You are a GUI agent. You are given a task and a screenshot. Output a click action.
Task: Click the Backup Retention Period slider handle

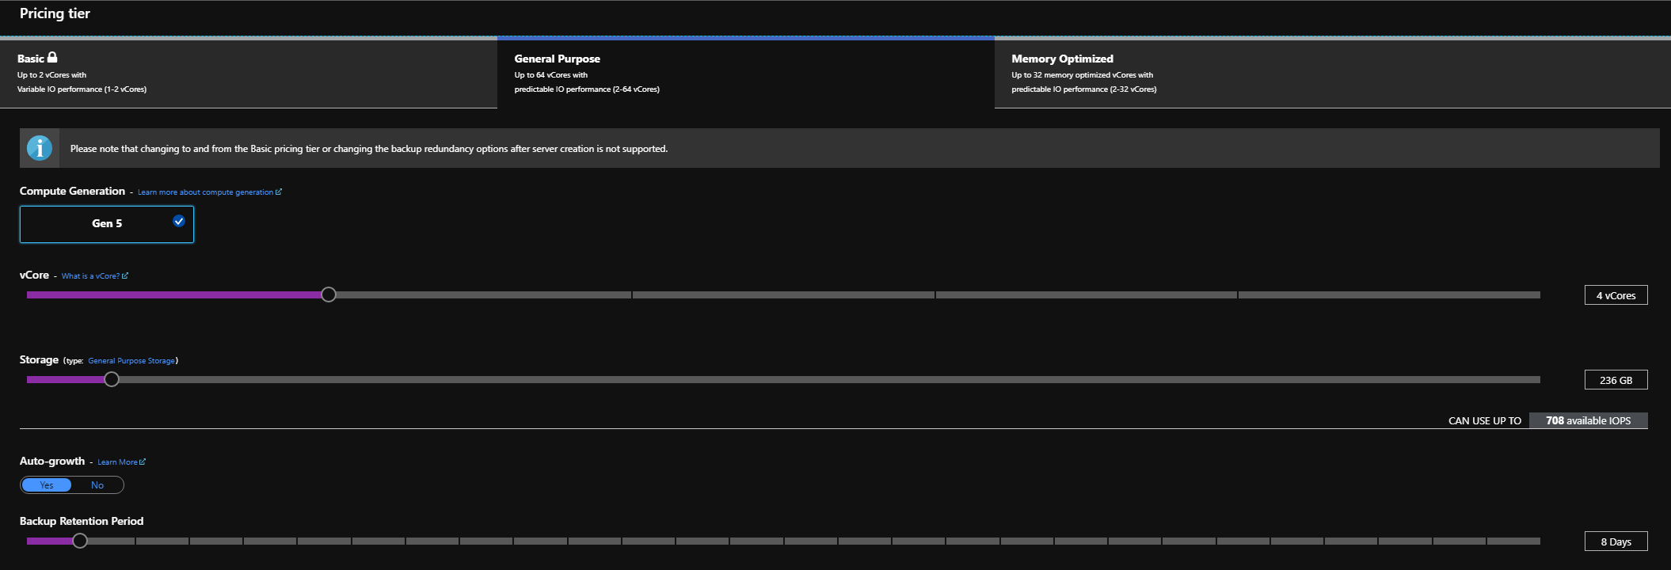pyautogui.click(x=80, y=541)
